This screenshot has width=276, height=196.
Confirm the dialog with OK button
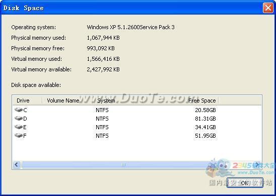[x=245, y=183]
